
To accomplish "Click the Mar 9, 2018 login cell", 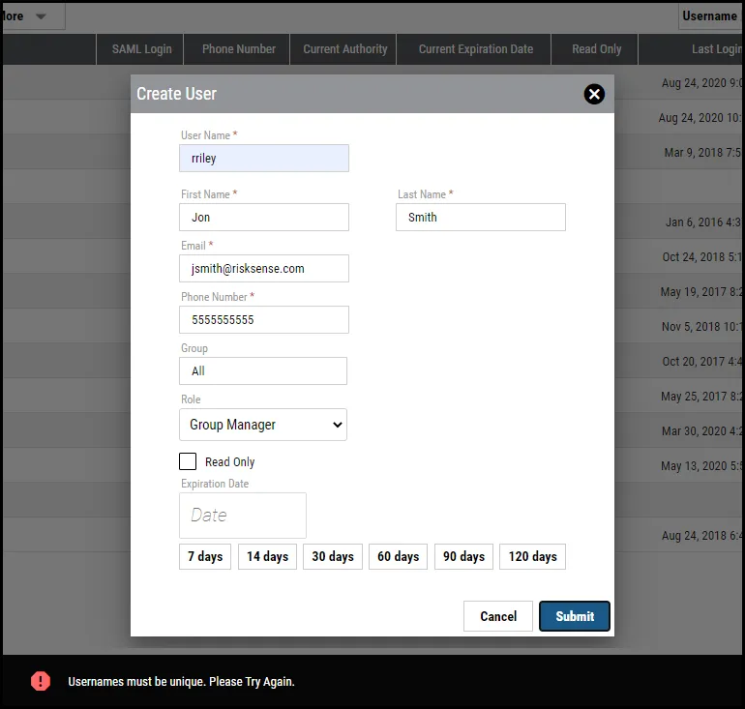I will pyautogui.click(x=702, y=153).
